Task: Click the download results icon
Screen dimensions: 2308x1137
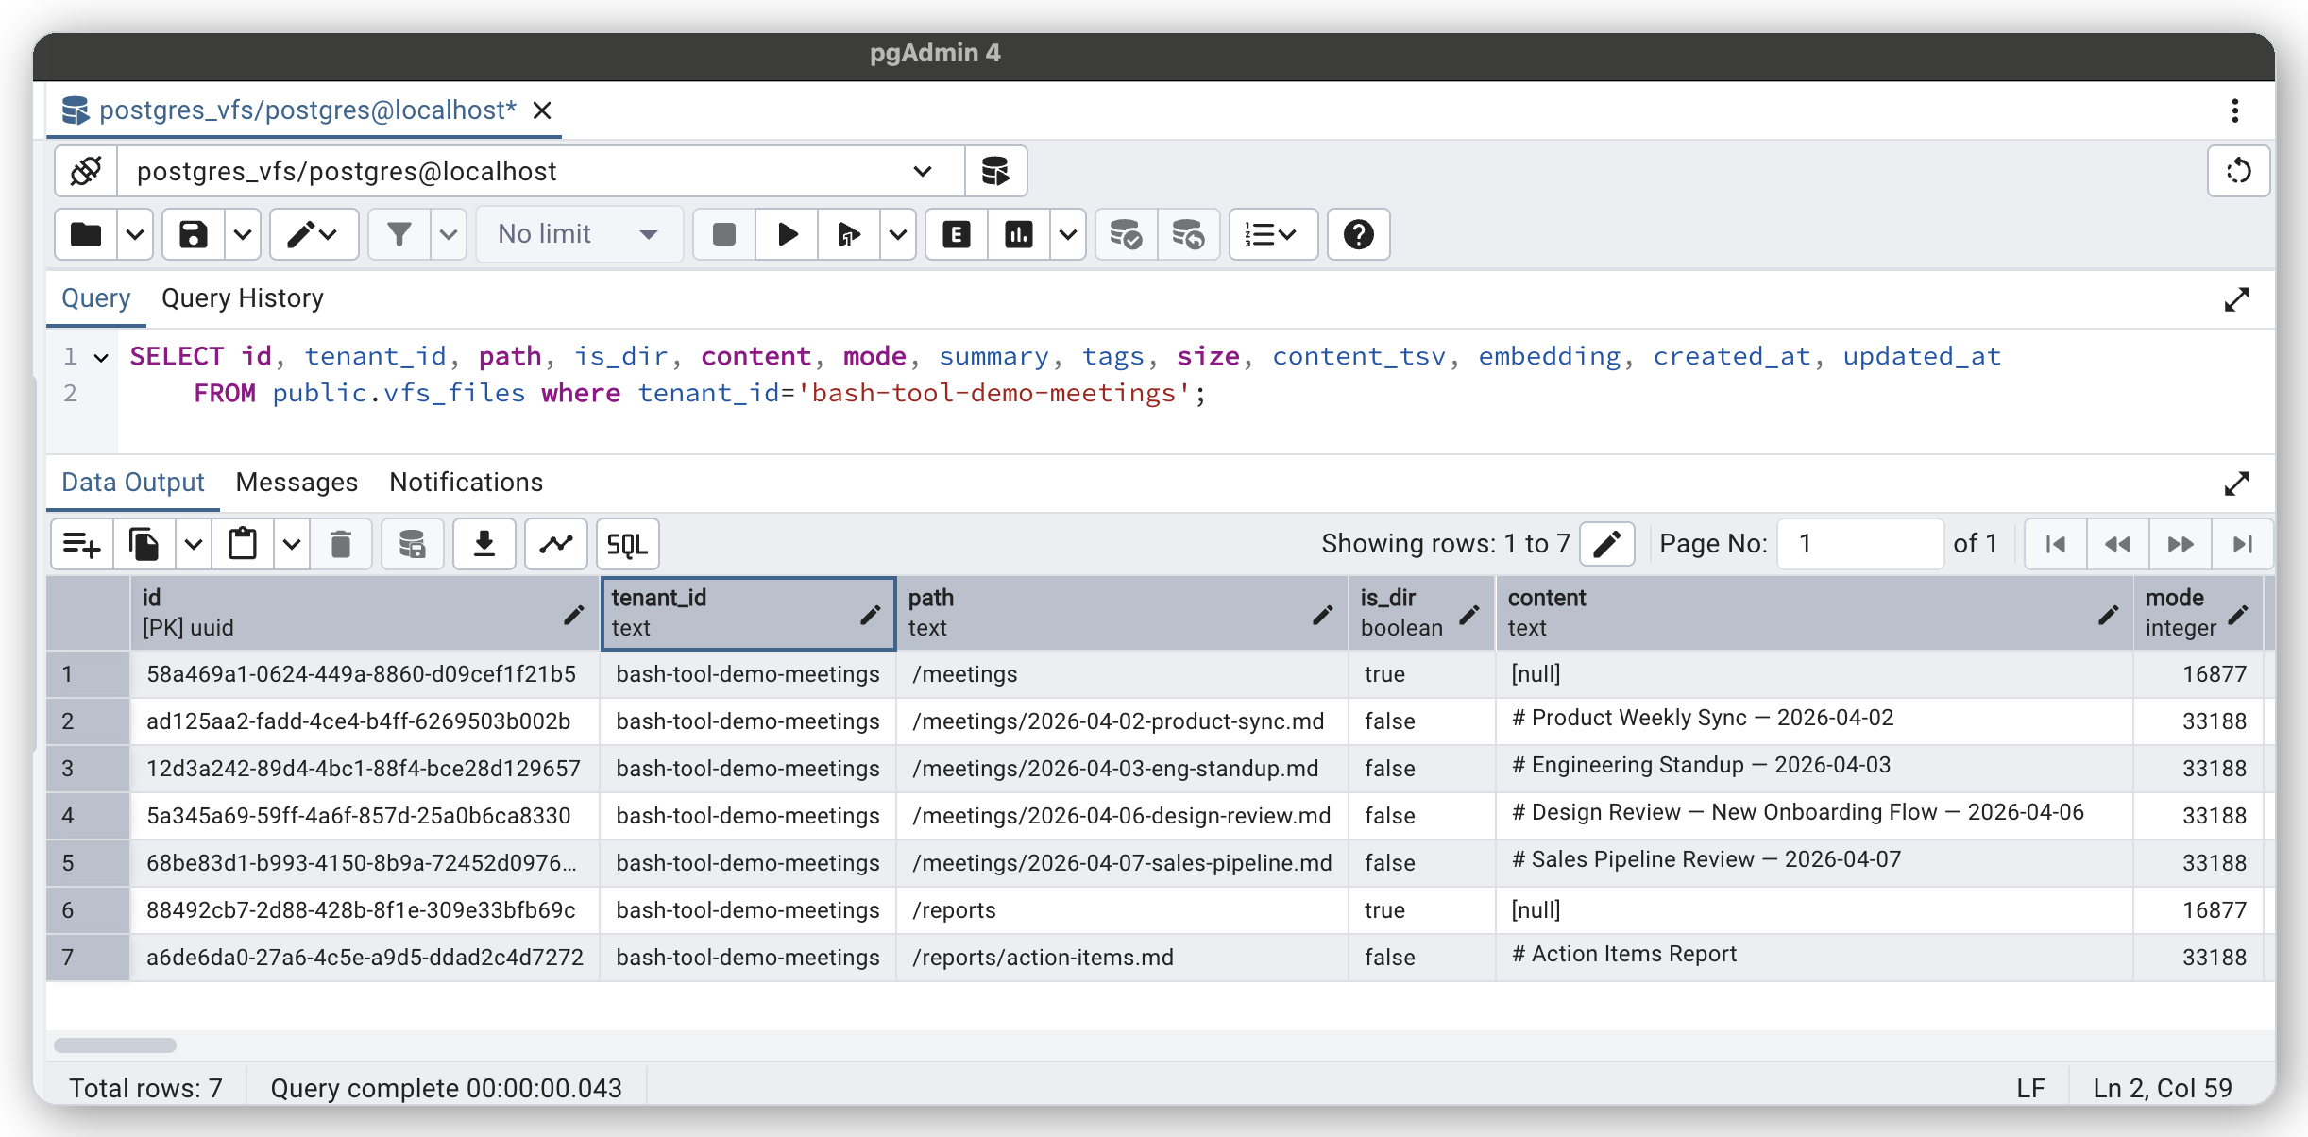Action: [x=484, y=544]
